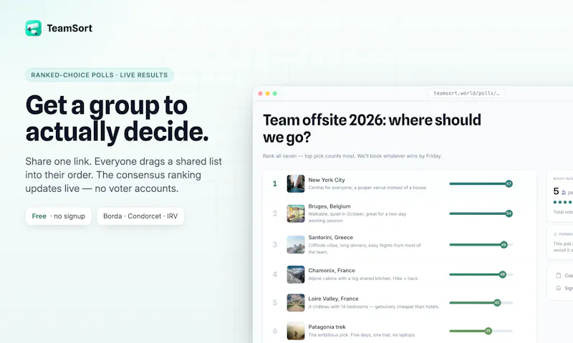Open the Bruges, Belgium photo thumbnail
Screen dimensions: 573x343
pyautogui.click(x=296, y=213)
